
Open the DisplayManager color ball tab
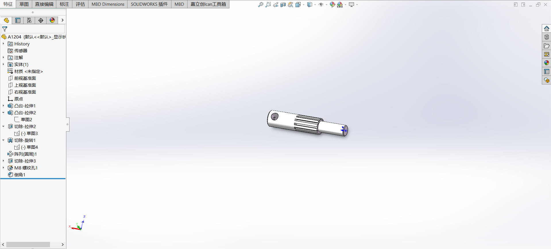tap(52, 20)
